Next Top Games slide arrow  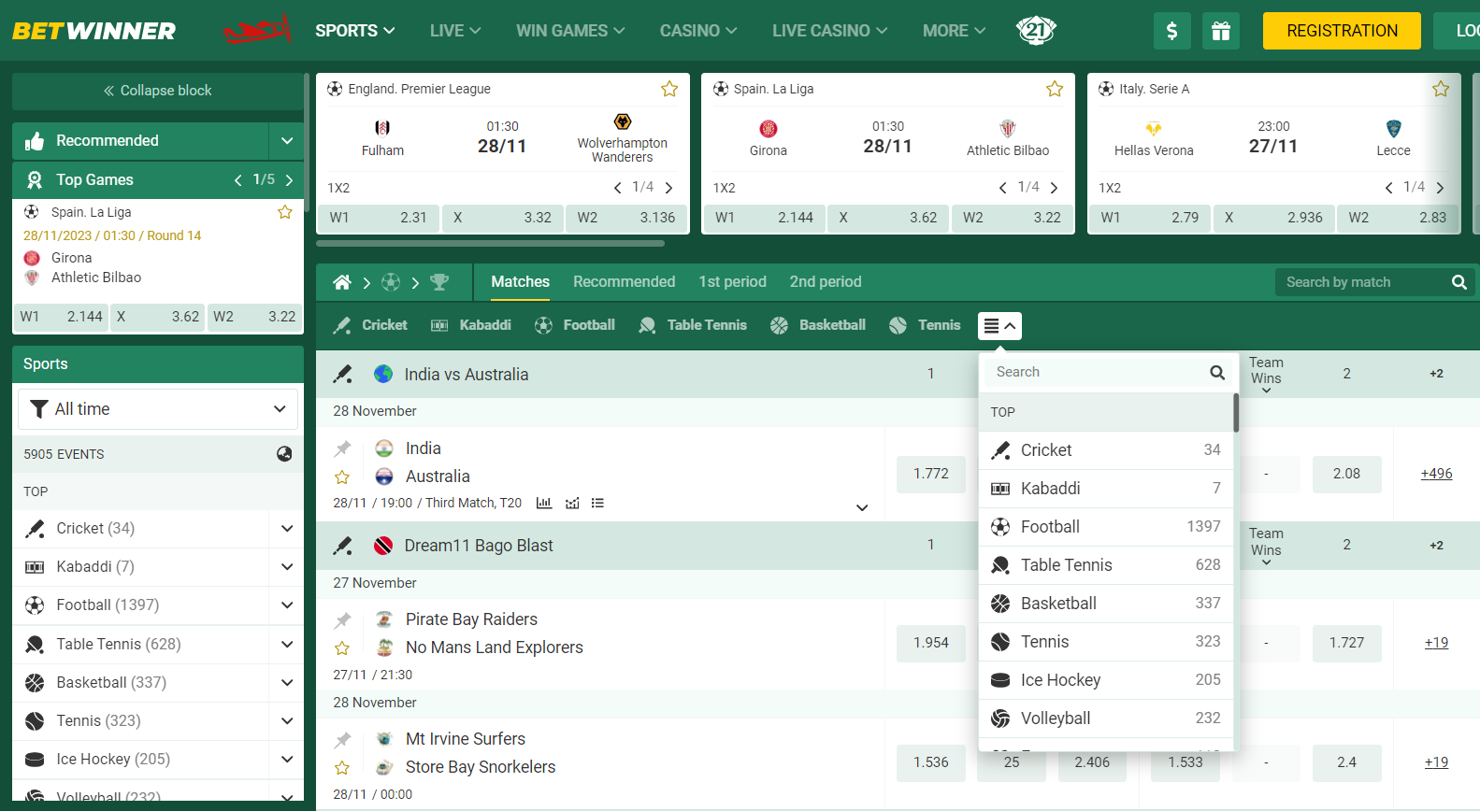(289, 179)
